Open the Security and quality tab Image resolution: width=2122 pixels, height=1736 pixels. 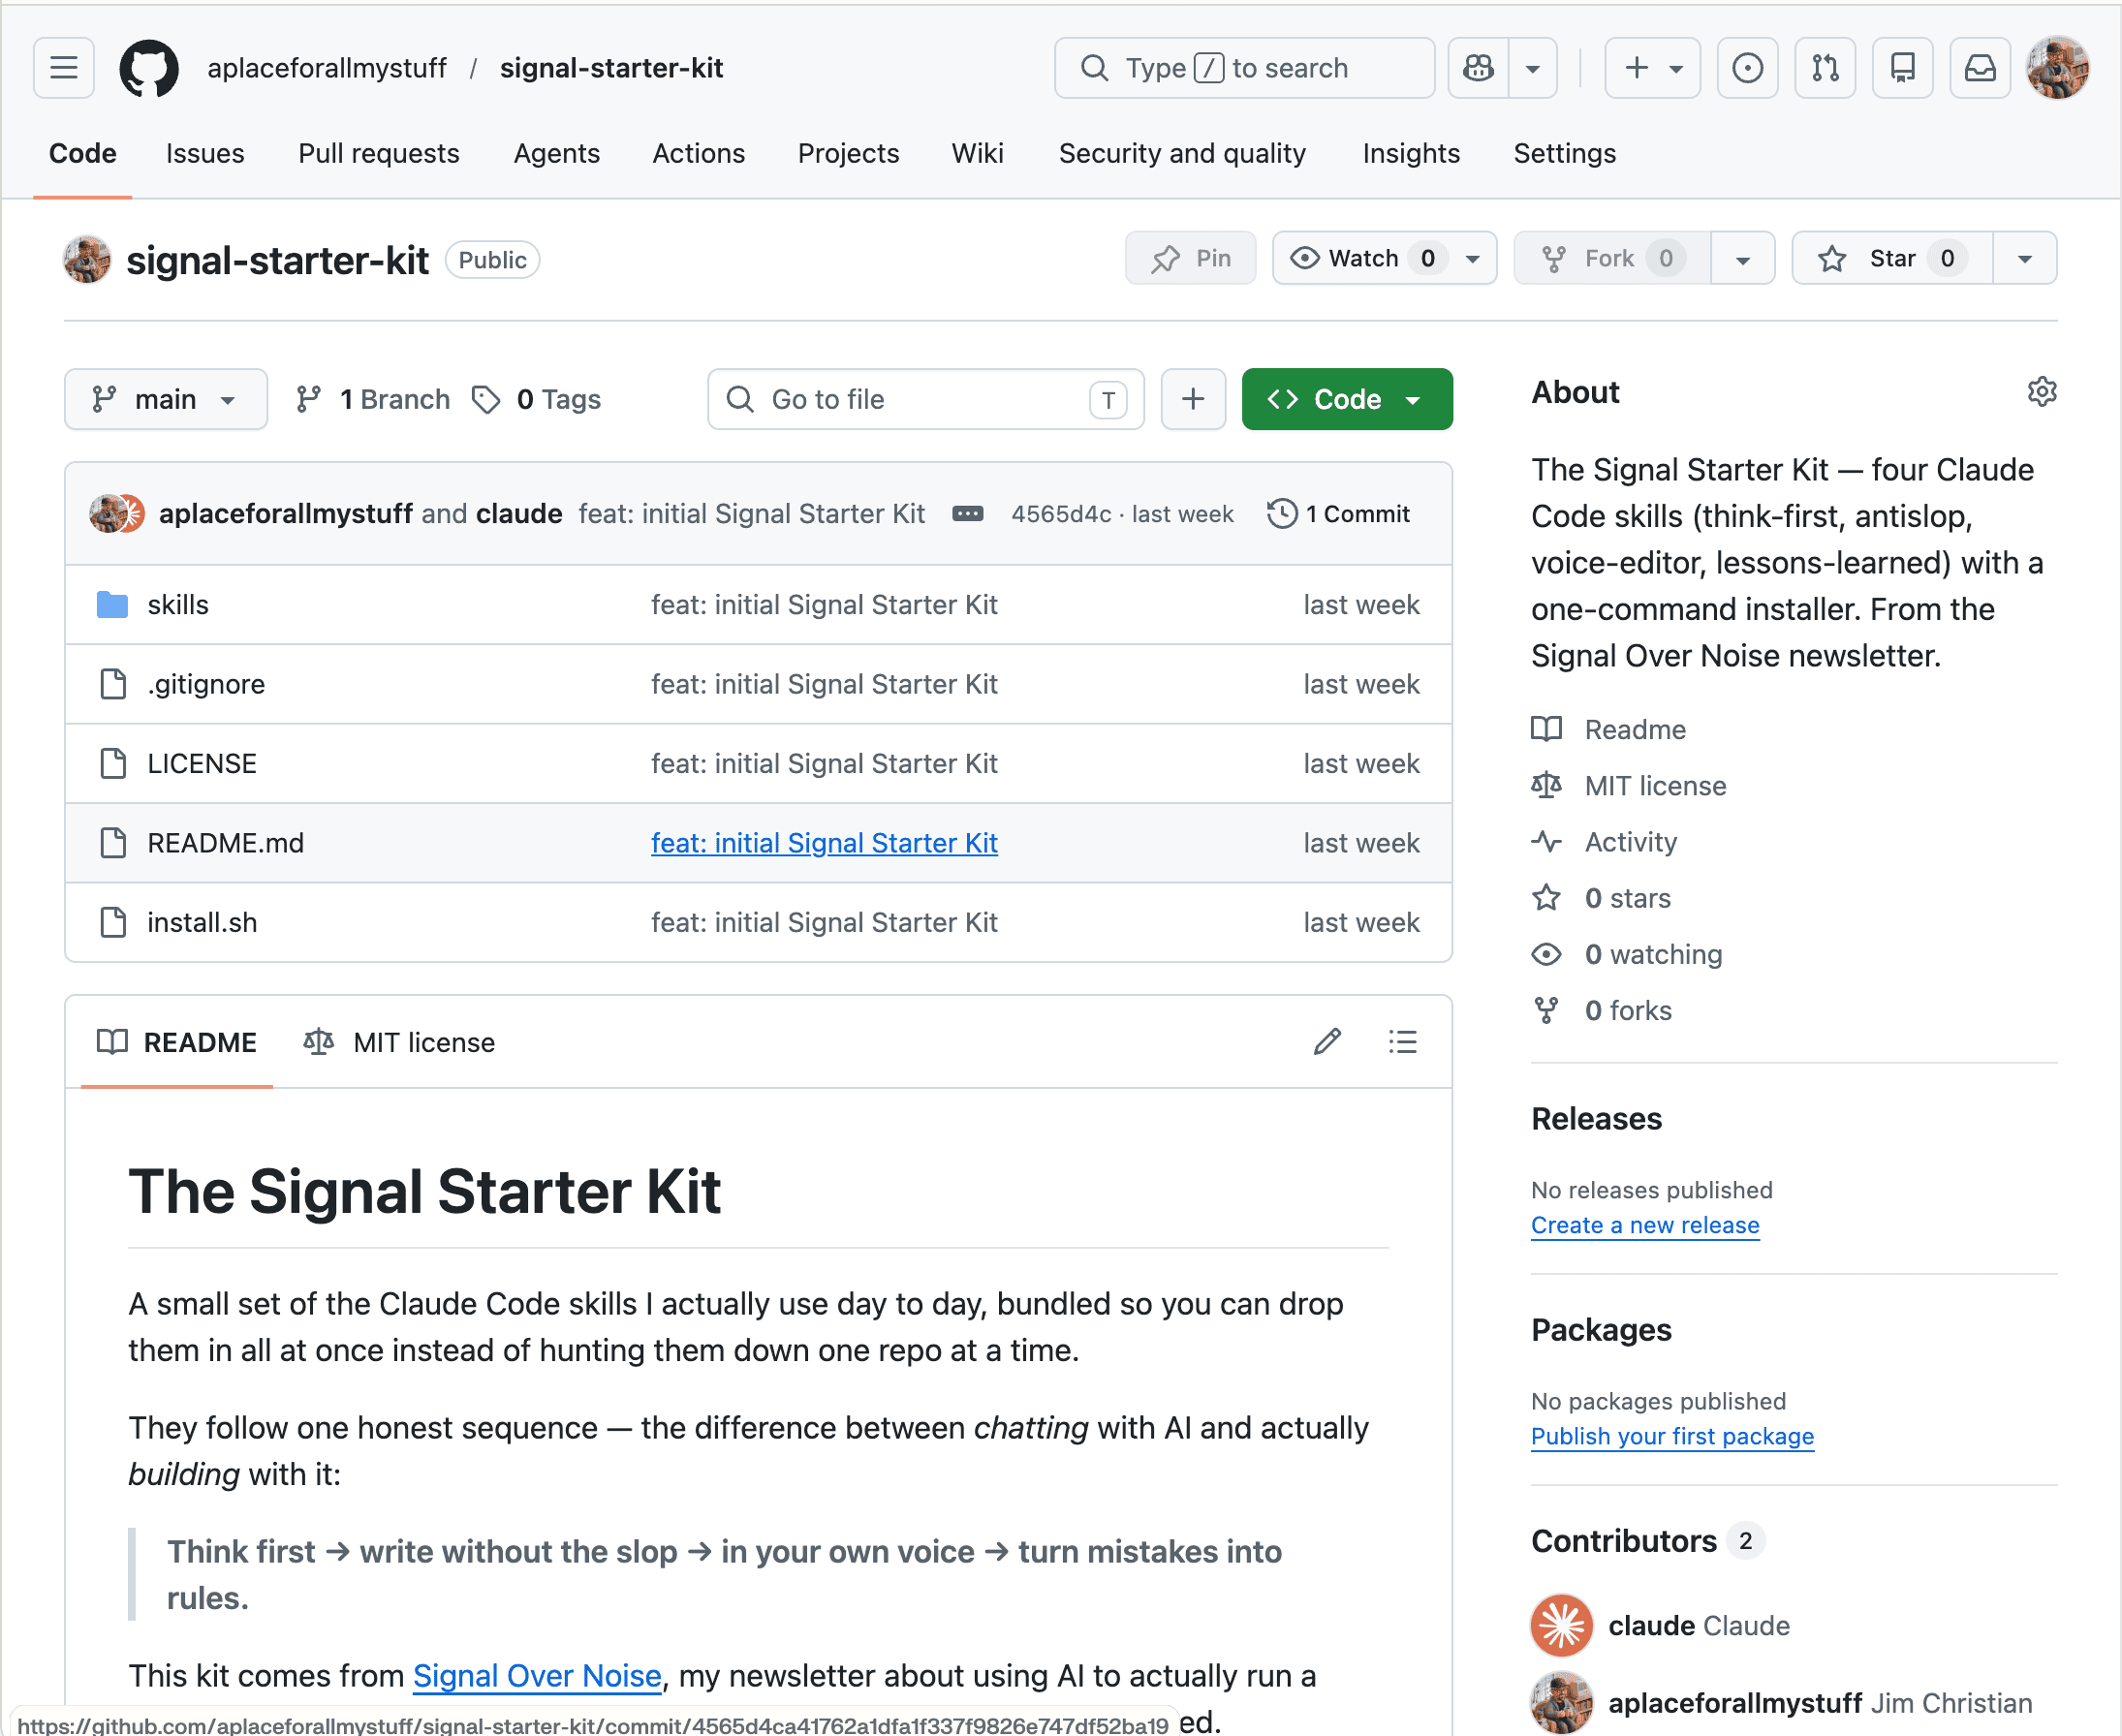pos(1182,153)
